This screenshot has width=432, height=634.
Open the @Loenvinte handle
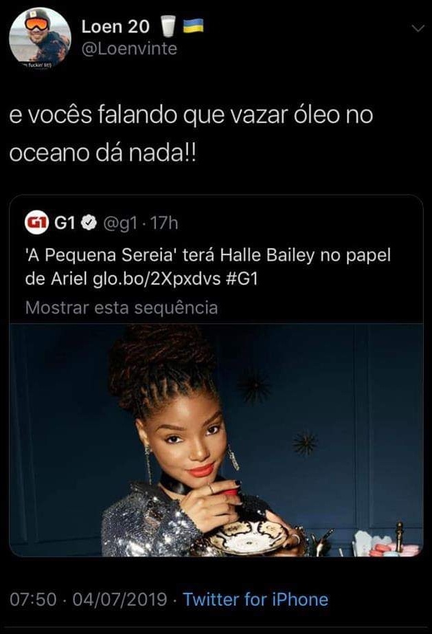click(x=129, y=49)
